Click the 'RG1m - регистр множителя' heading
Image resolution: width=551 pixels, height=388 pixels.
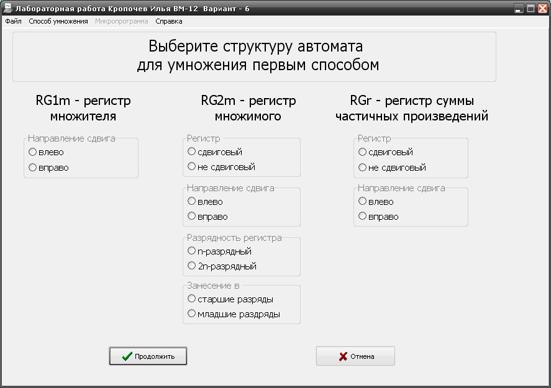[x=83, y=108]
